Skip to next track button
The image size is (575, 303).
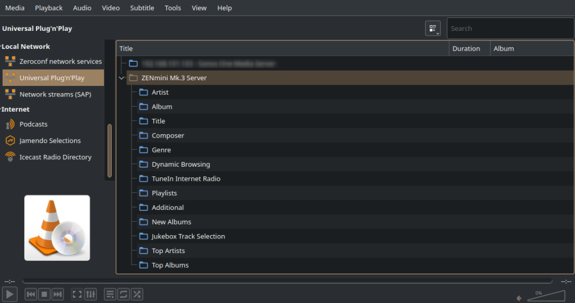[x=58, y=294]
